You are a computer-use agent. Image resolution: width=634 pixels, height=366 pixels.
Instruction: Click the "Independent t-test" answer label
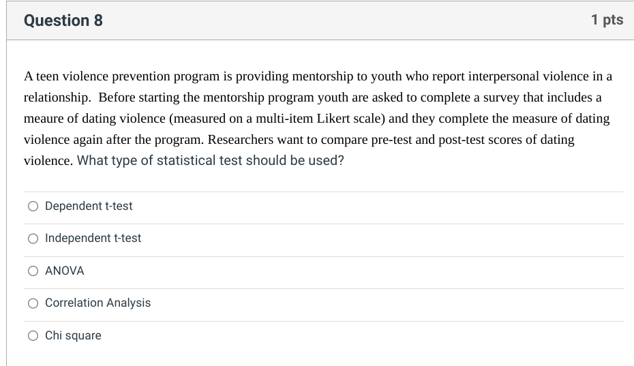tap(93, 239)
